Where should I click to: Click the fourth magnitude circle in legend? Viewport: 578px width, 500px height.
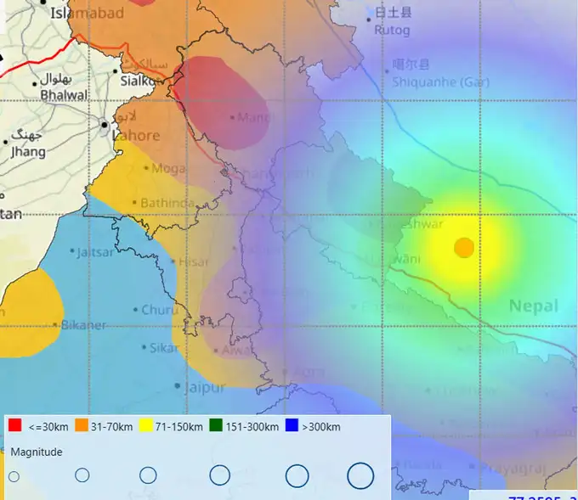pos(220,475)
